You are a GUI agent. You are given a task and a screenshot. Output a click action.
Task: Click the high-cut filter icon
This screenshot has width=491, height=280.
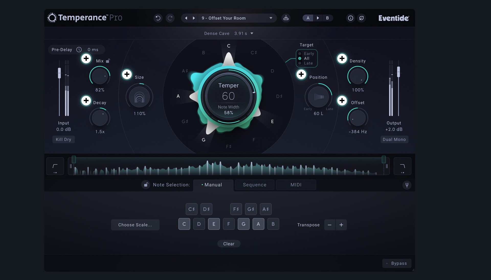click(402, 166)
